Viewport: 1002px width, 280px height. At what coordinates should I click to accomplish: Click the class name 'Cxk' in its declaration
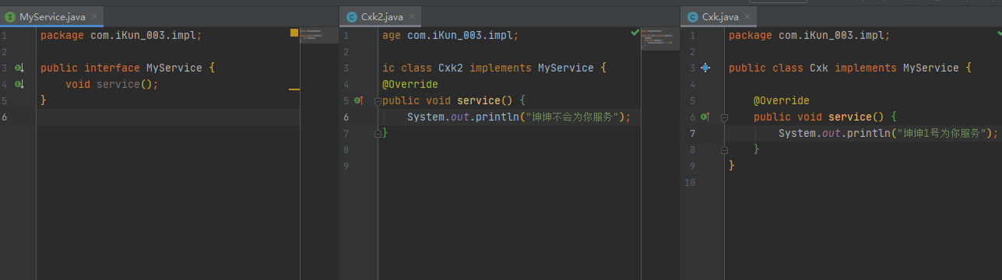point(819,68)
